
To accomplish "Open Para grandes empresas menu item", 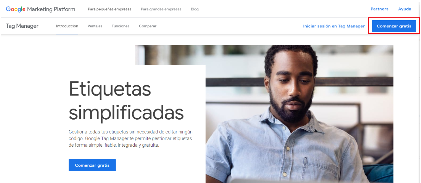I will click(x=161, y=9).
